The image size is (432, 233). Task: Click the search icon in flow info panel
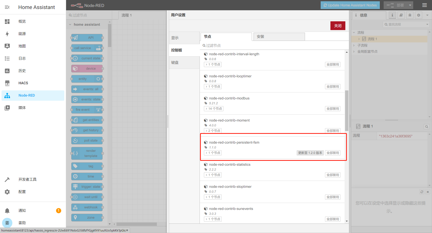point(427,126)
